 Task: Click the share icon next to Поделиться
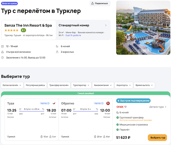tap(93, 3)
